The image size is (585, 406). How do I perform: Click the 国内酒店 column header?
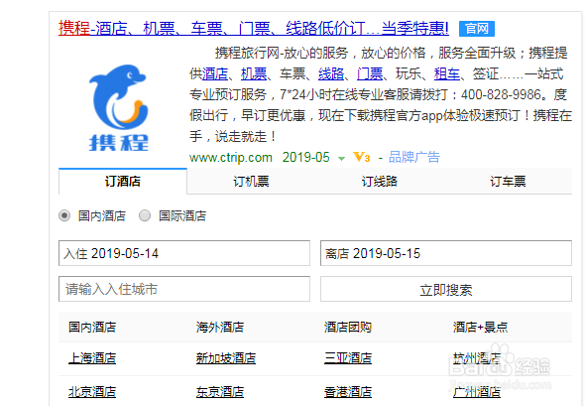tap(92, 328)
